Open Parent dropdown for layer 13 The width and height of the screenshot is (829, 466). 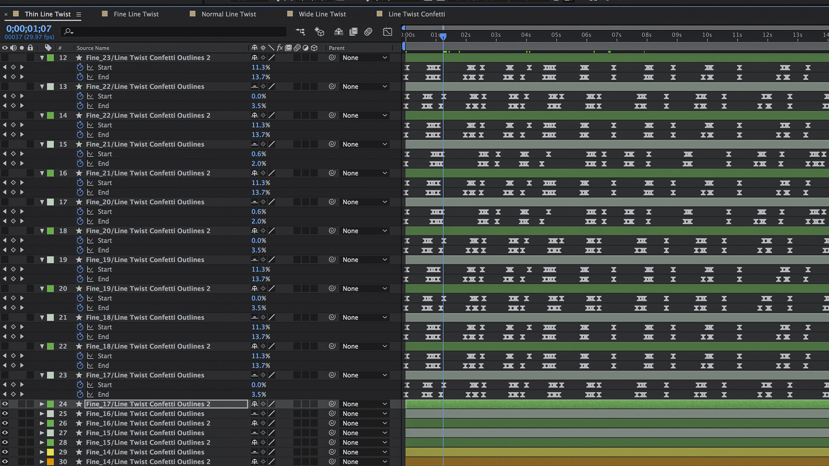(364, 87)
